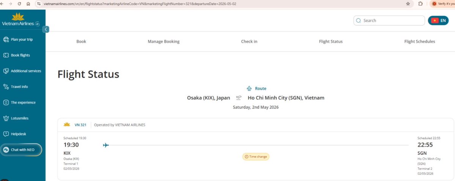Click the plane icon on flight progress line
455x181 pixels.
point(106,145)
